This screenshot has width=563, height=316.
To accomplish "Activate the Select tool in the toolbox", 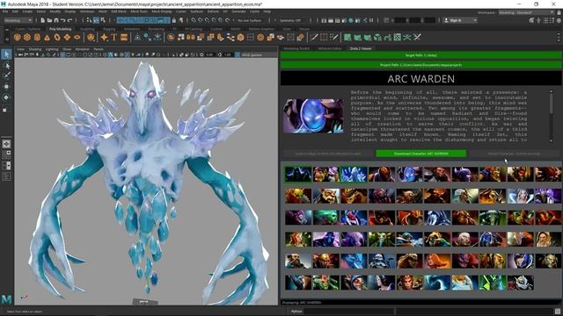I will click(x=6, y=54).
